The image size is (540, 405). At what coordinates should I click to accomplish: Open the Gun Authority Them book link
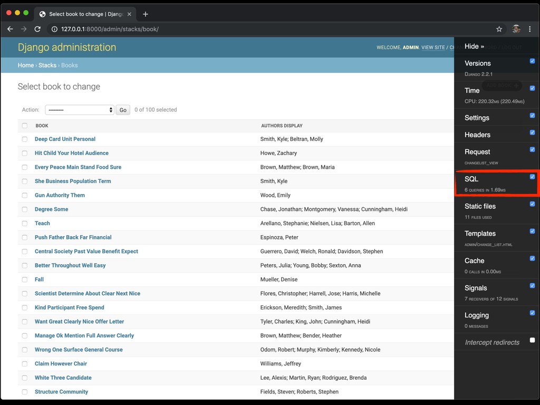(60, 195)
